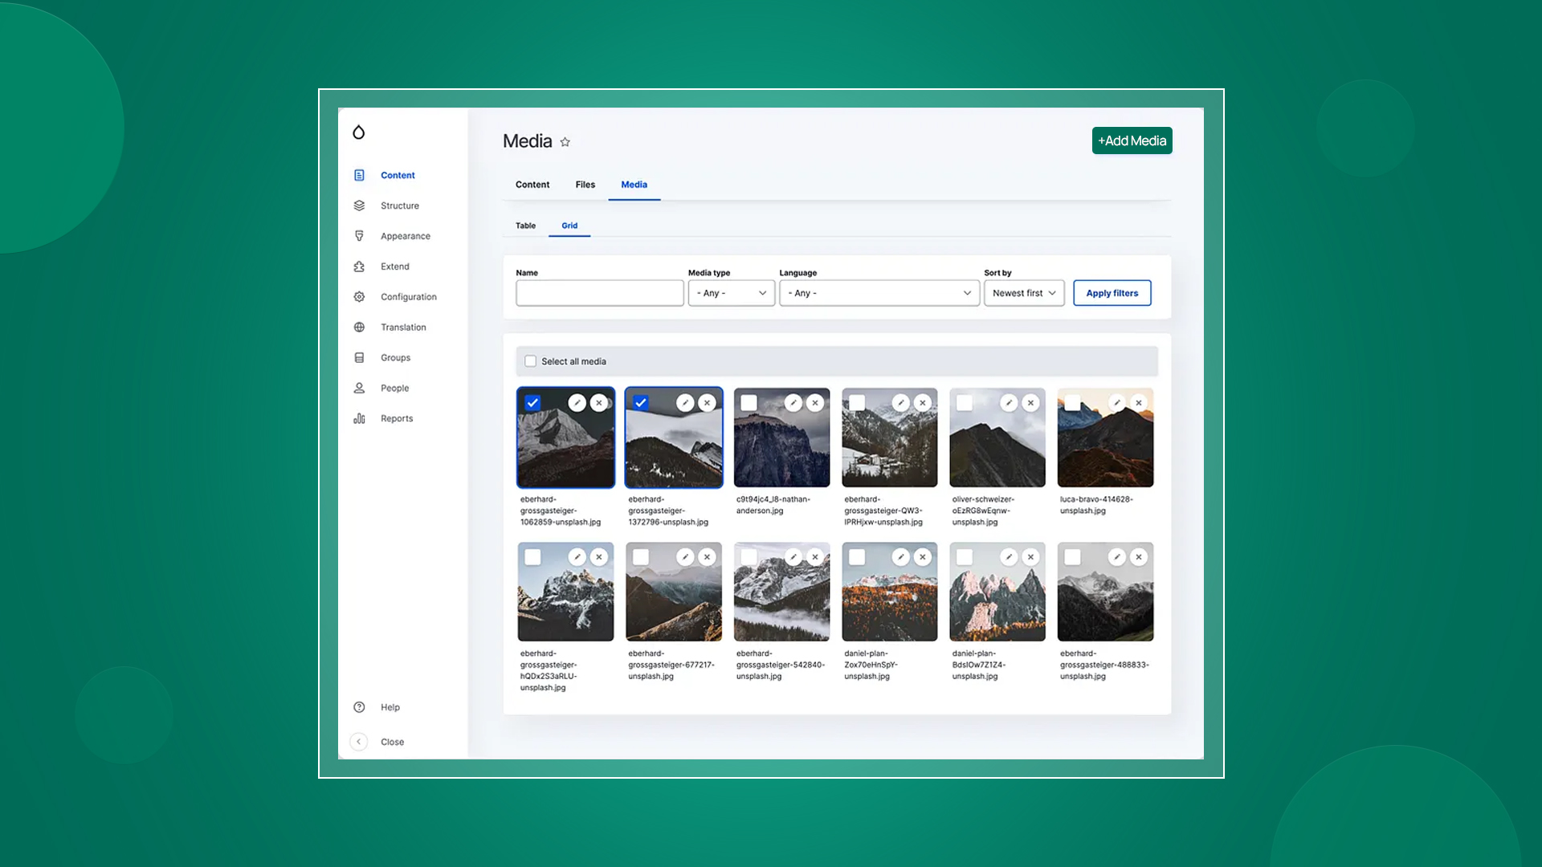The image size is (1542, 867).
Task: Remove the luca-bravo-414628 image via X icon
Action: coord(1139,403)
